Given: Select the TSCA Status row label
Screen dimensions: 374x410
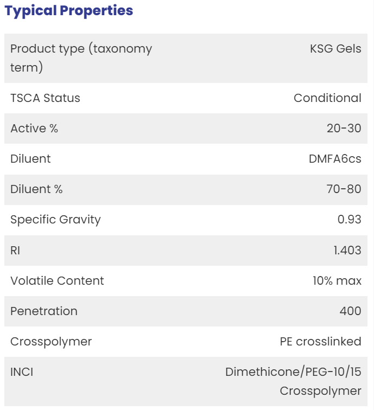Looking at the screenshot, I should pos(45,98).
